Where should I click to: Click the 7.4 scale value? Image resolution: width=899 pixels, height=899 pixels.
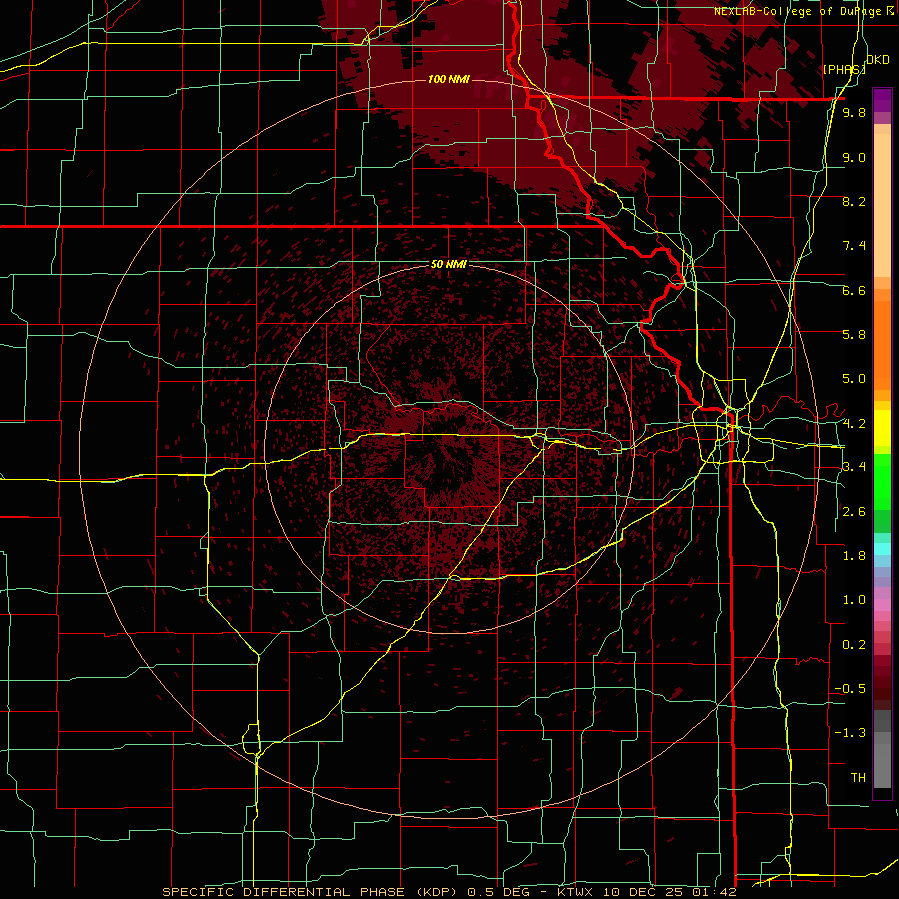click(854, 246)
